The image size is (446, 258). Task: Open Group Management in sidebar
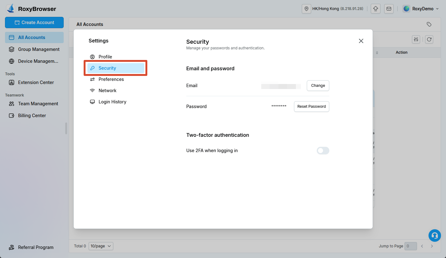(34, 49)
